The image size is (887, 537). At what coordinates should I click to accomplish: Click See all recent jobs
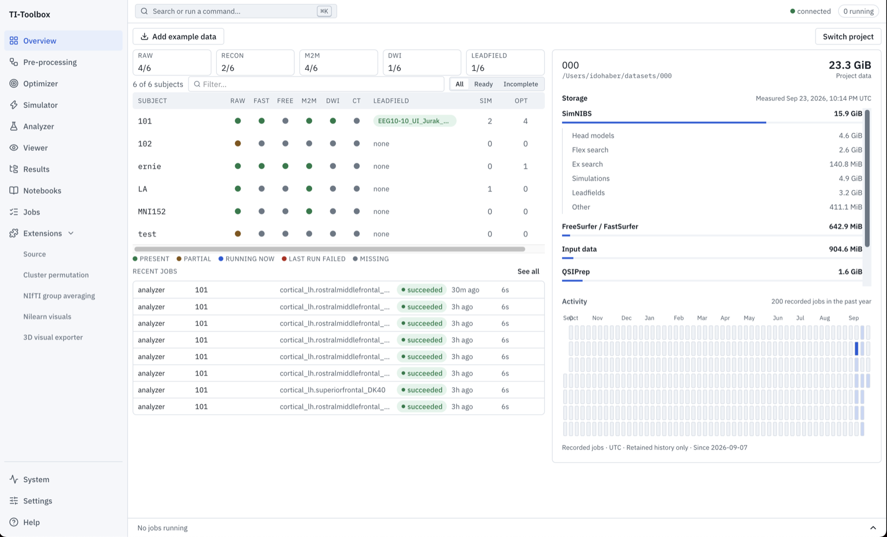tap(528, 271)
